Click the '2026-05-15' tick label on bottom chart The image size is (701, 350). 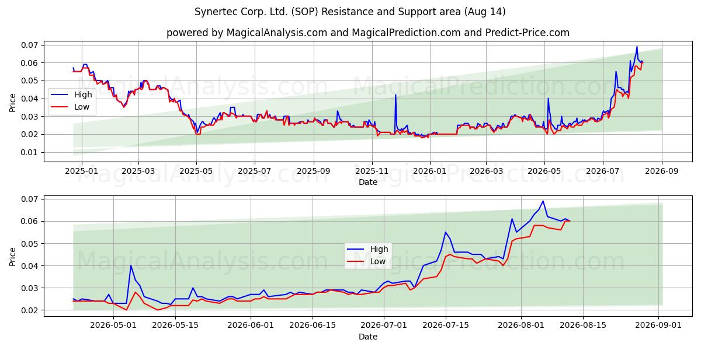tap(175, 325)
